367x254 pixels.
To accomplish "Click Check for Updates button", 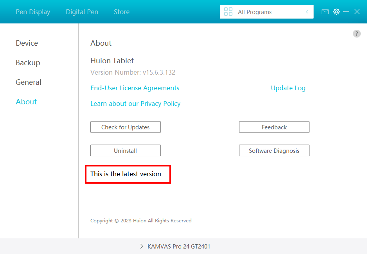I will point(126,127).
